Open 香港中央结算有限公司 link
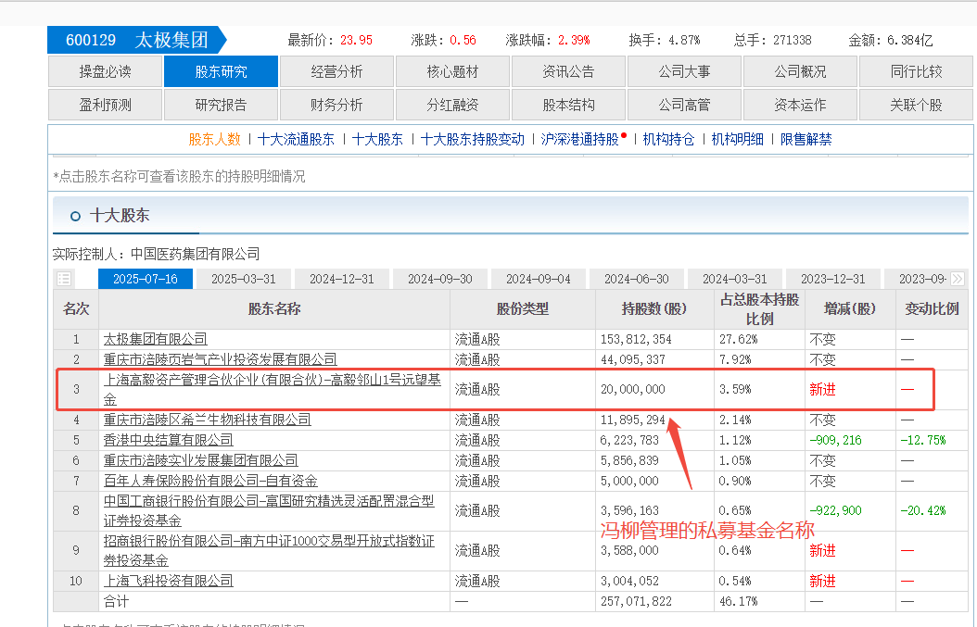The image size is (977, 627). [168, 440]
